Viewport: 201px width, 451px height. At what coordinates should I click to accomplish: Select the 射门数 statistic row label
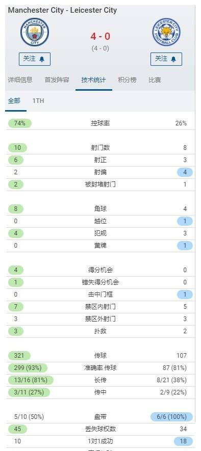tap(100, 148)
